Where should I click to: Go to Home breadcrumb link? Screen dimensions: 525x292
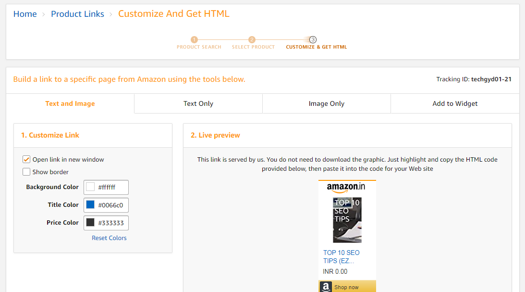(x=25, y=14)
